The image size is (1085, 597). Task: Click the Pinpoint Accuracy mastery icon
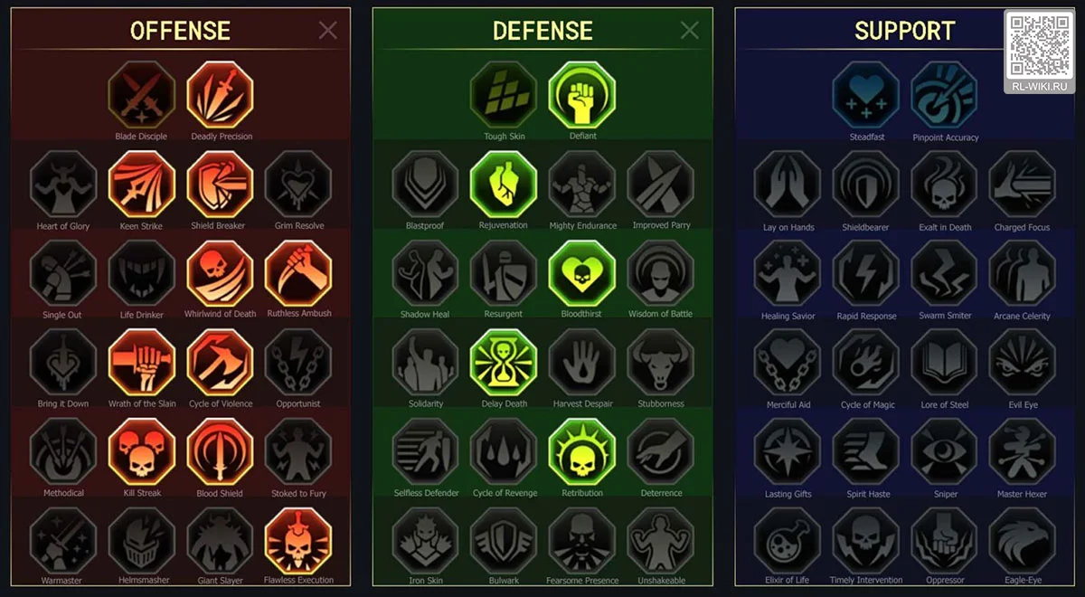(x=945, y=95)
